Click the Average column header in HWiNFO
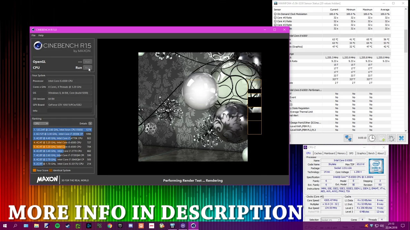 point(385,10)
